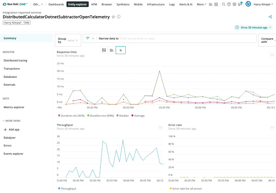The image size is (276, 193).
Task: Click the help question mark icon
Action: click(229, 5)
